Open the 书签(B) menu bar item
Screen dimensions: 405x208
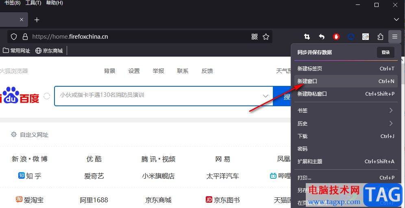click(x=12, y=3)
